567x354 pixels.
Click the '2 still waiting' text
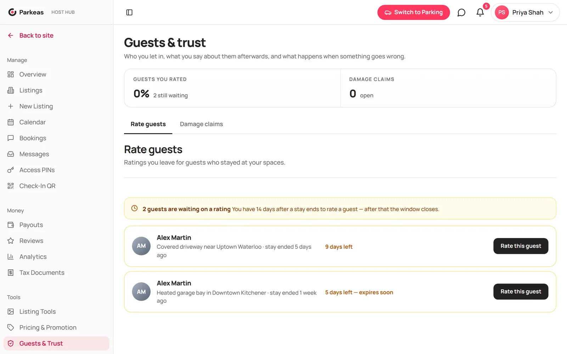click(x=170, y=96)
